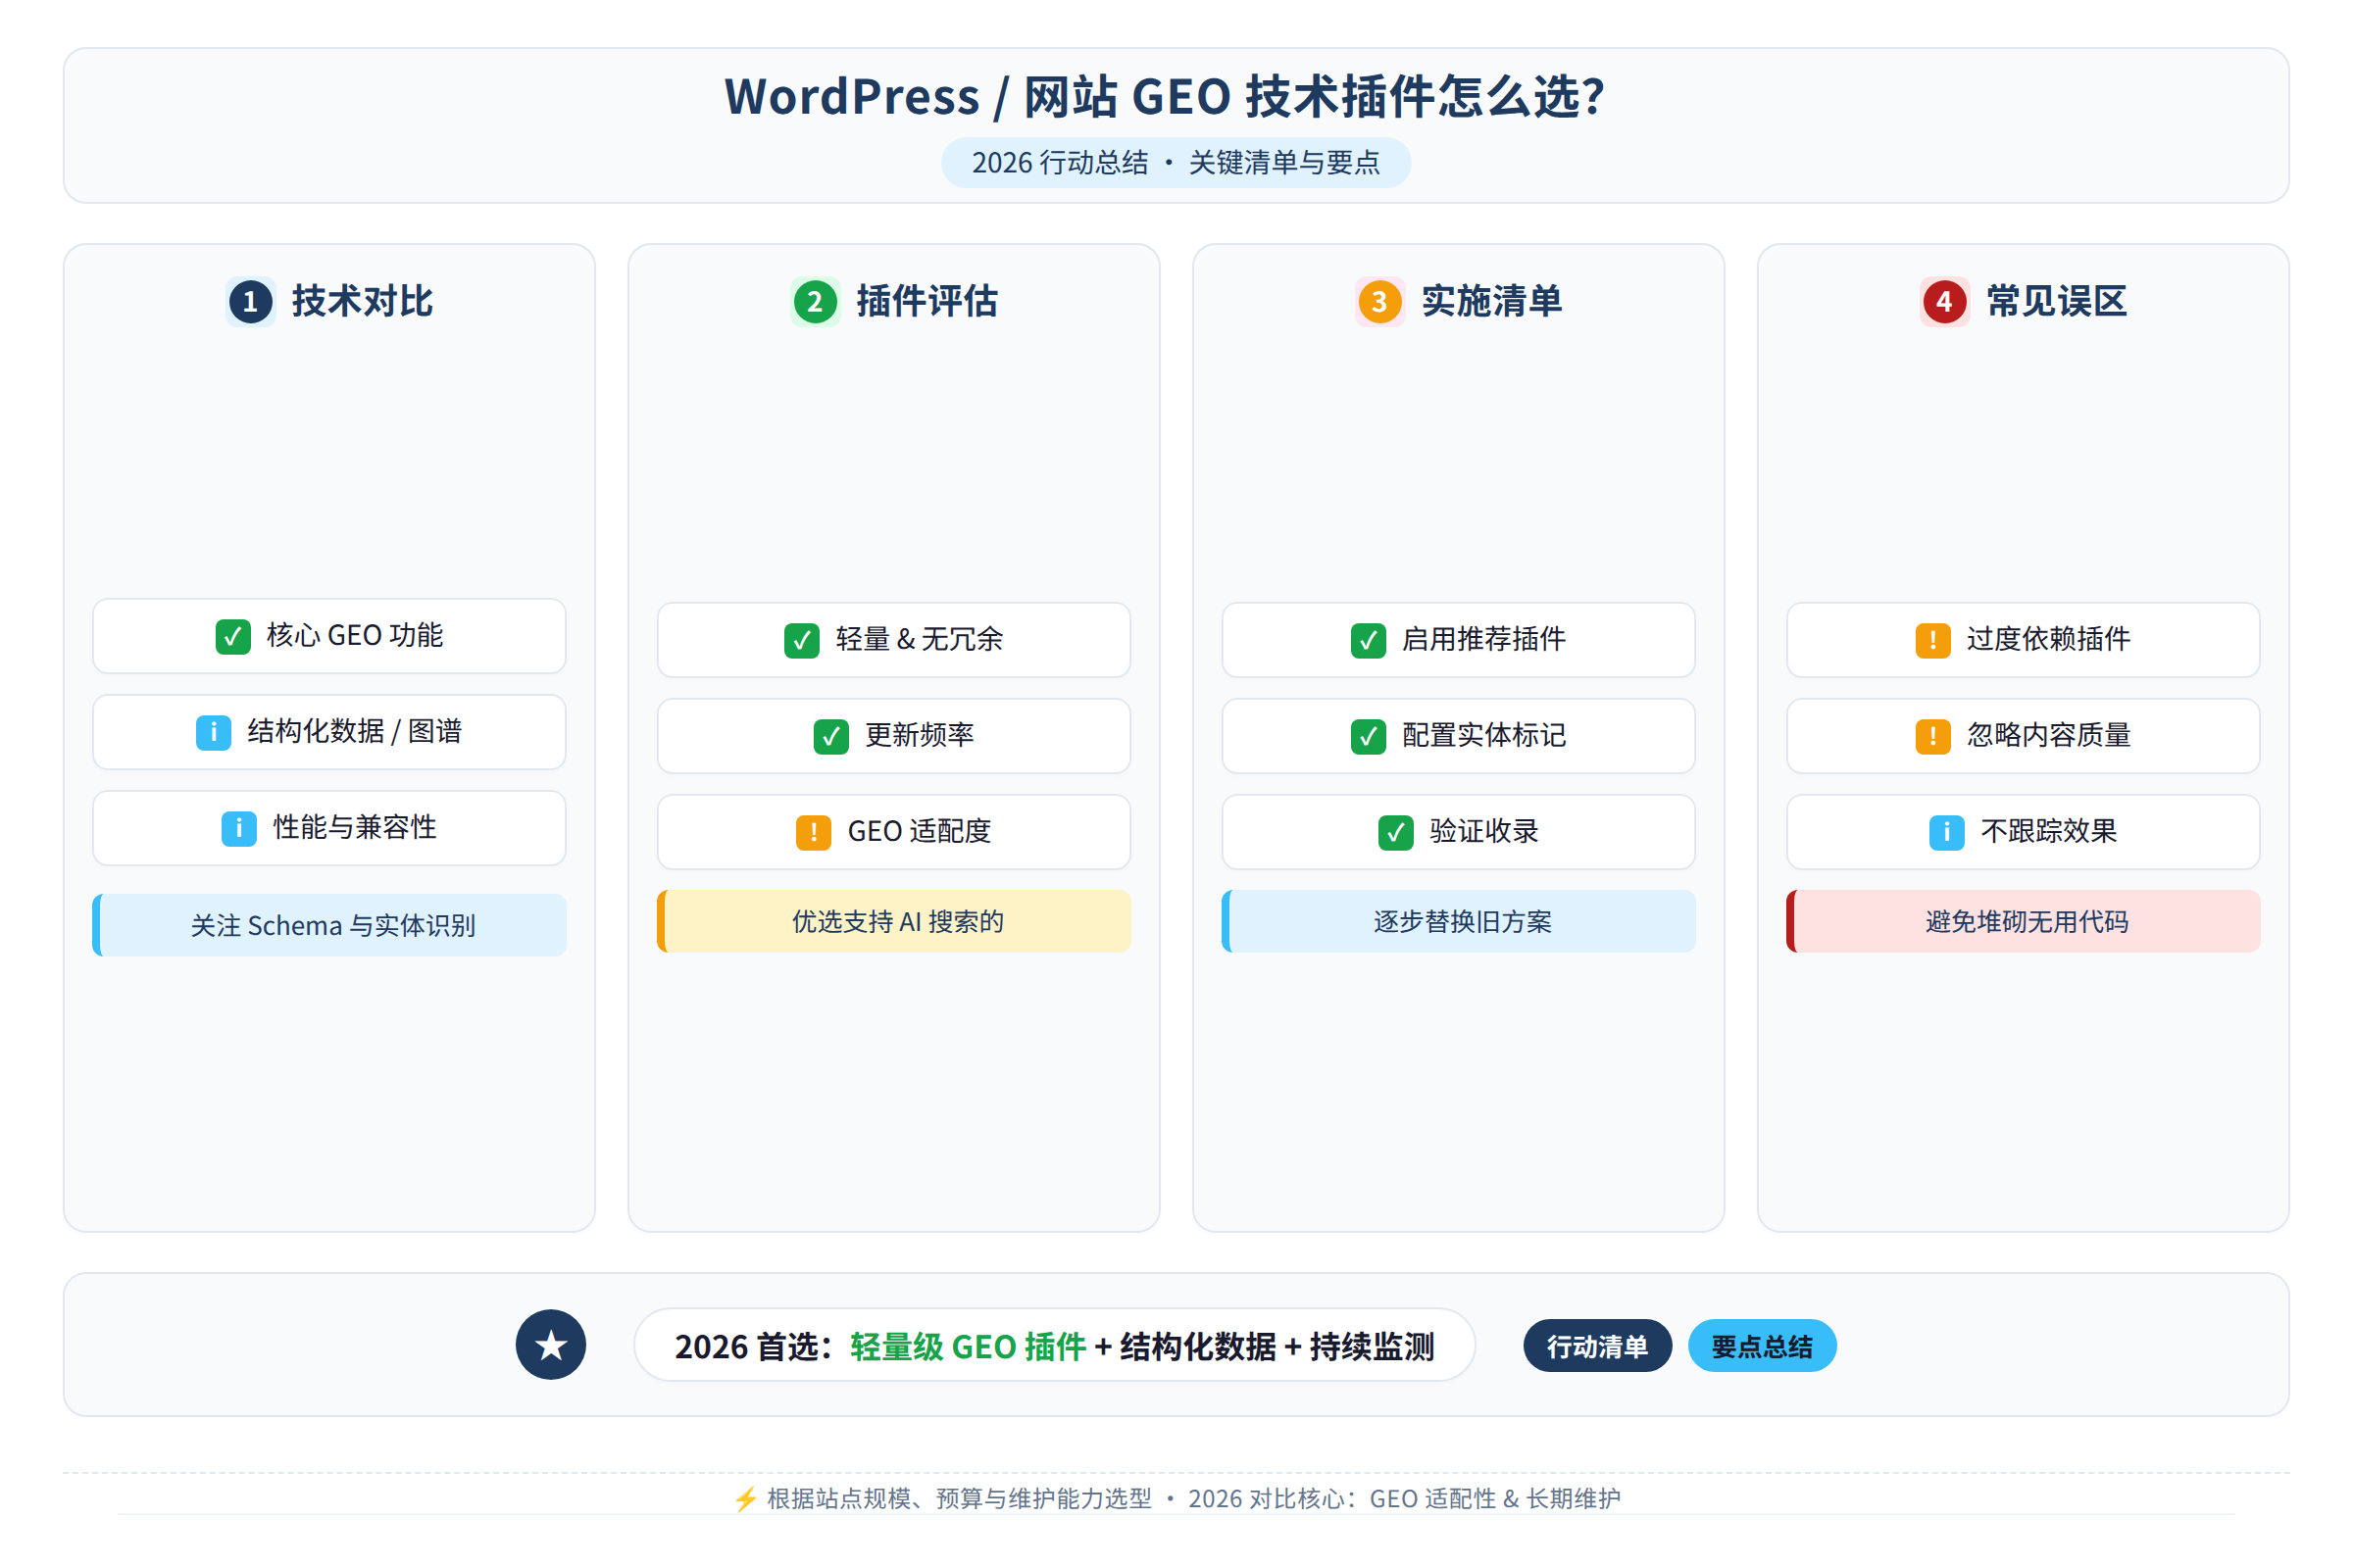The image size is (2353, 1568).
Task: Click the check icon beside 轻量 & 无冗余
Action: click(x=802, y=640)
